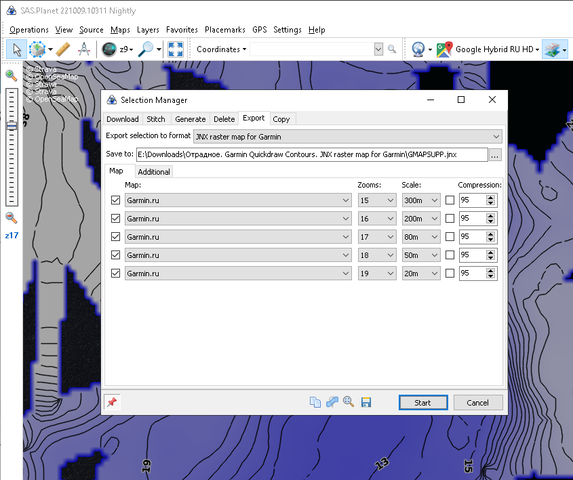Image resolution: width=573 pixels, height=480 pixels.
Task: Click the copy sheets icon near Start
Action: point(315,402)
